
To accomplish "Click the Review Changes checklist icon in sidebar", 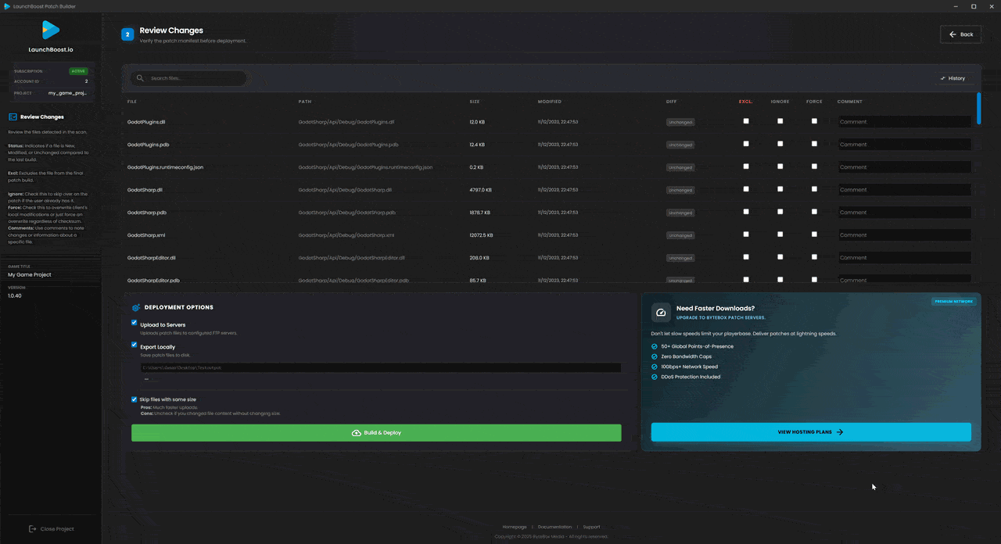I will click(x=13, y=117).
